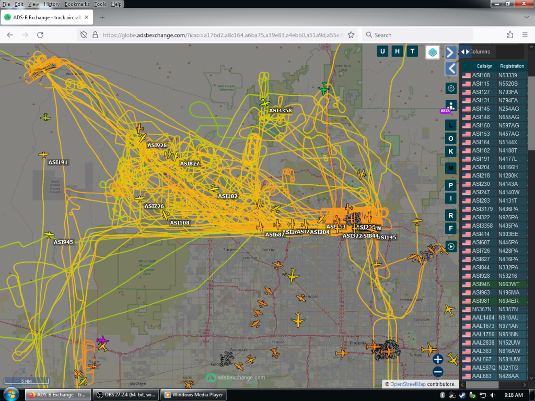Click aircraft icon labeled ASI182 on map
This screenshot has width=535, height=401.
[x=214, y=188]
